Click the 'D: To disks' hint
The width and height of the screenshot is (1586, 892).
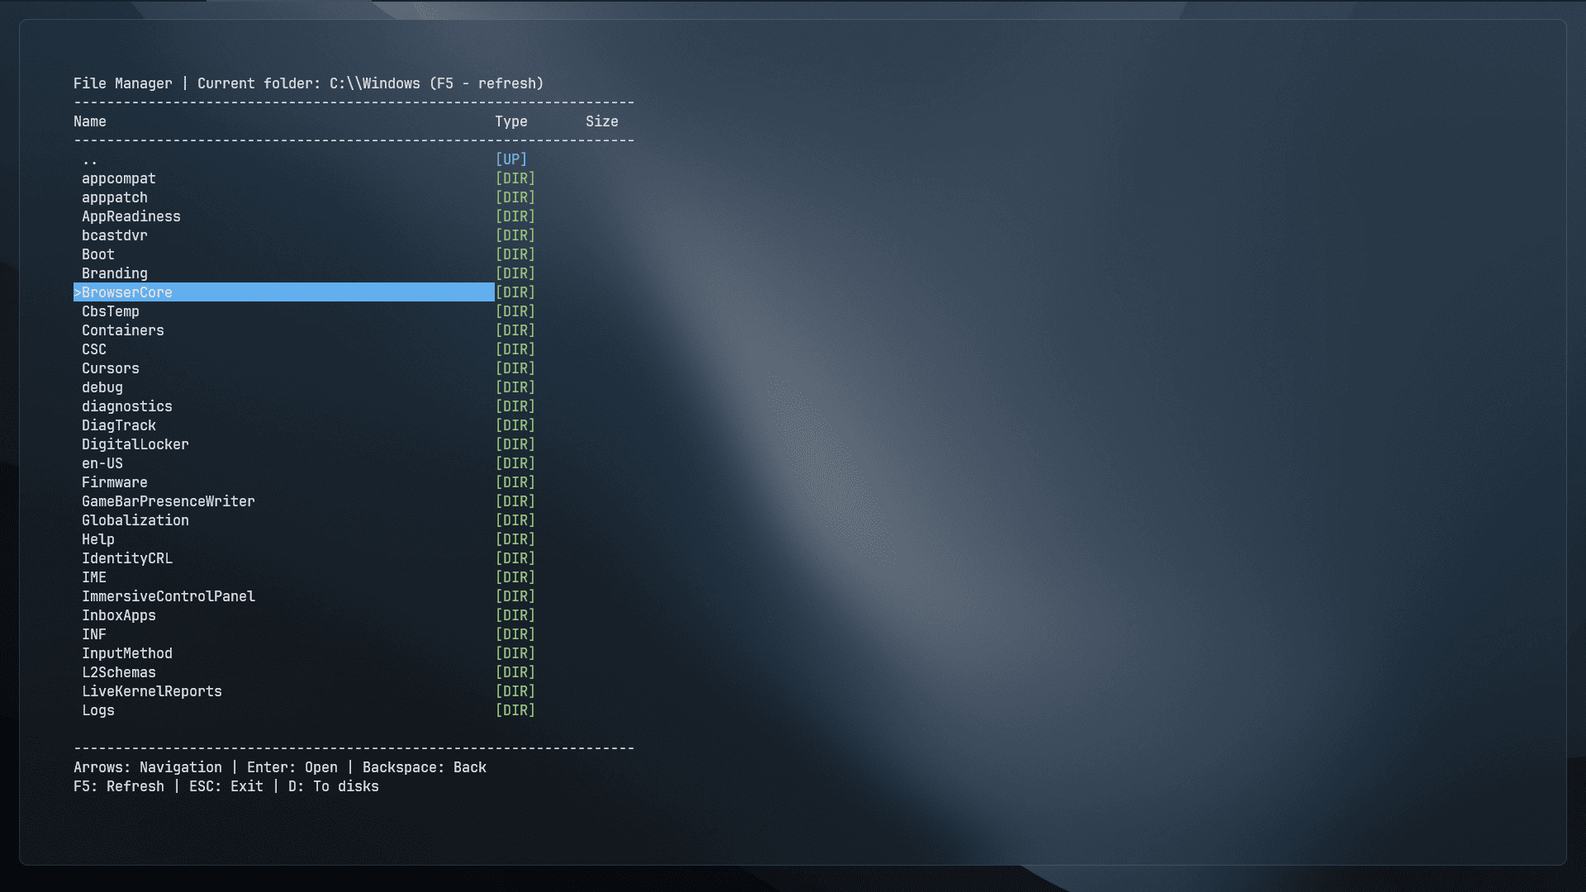coord(334,786)
